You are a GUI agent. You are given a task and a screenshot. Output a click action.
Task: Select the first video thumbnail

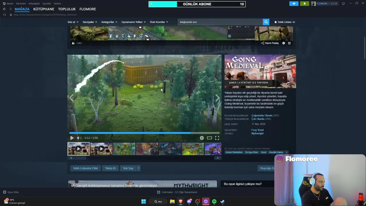[78, 149]
